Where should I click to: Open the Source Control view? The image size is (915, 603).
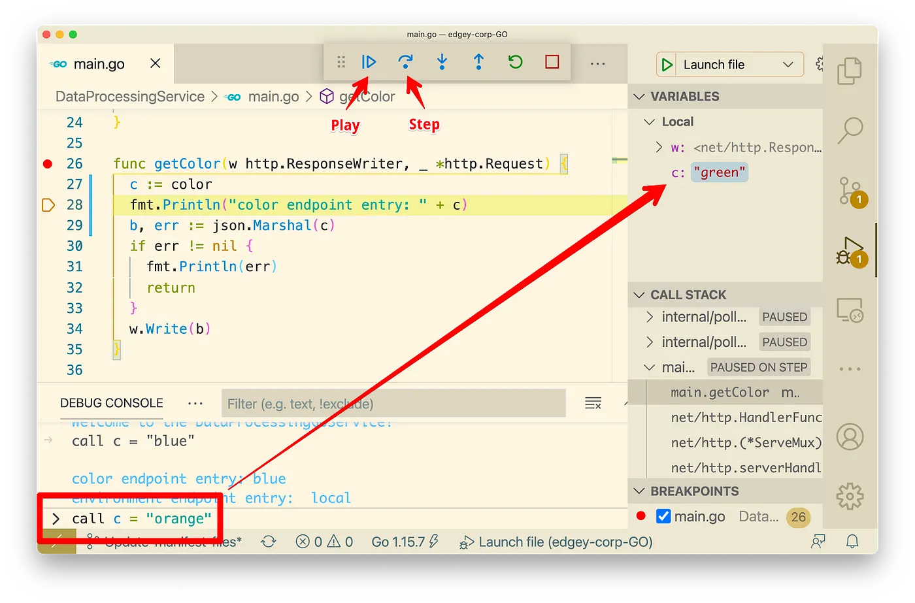click(x=852, y=191)
